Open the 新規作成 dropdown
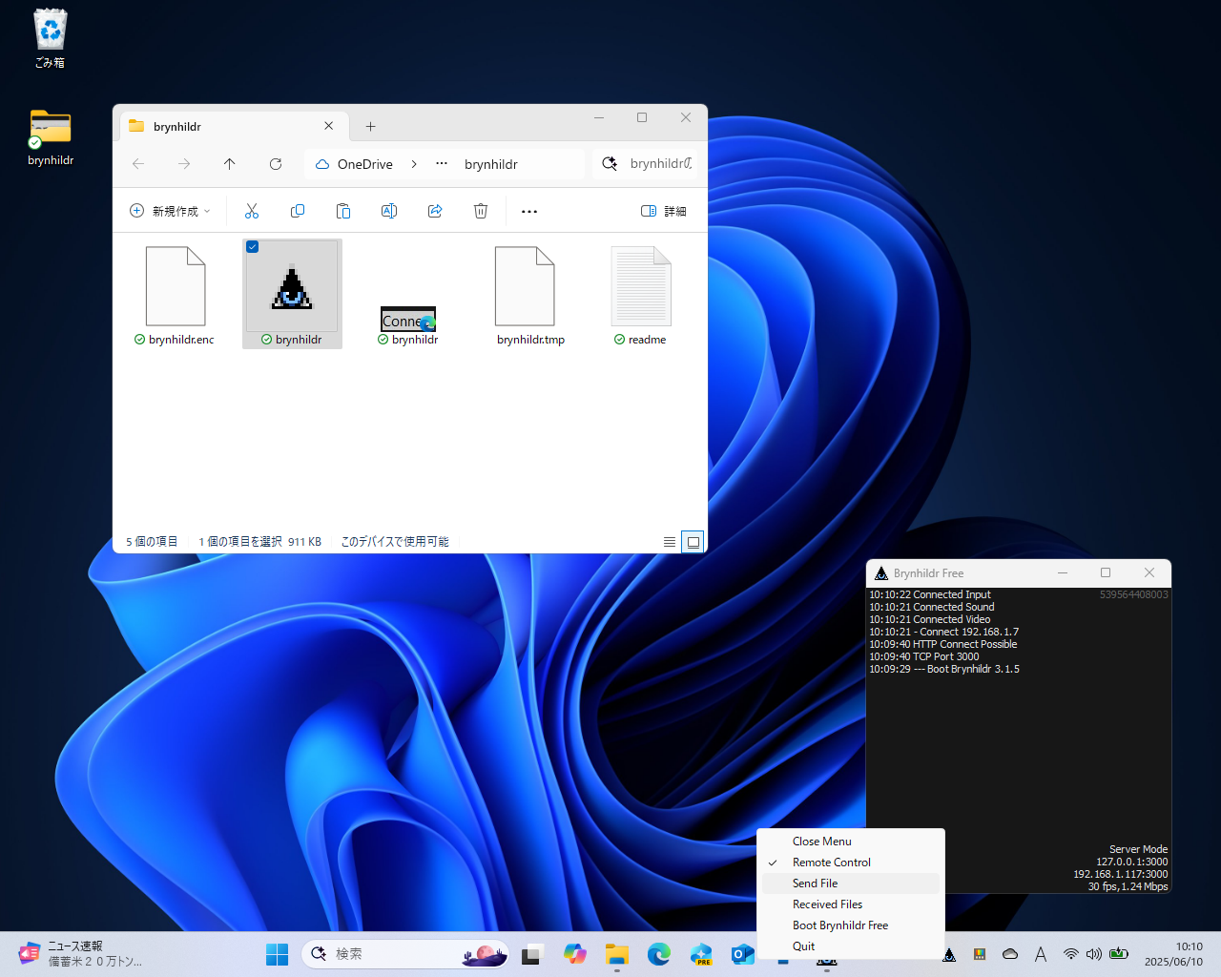1221x977 pixels. click(x=170, y=211)
